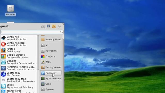Launch Conky-net eye icon

3,38
